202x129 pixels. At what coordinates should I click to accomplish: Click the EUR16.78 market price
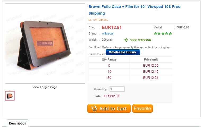(x=183, y=27)
